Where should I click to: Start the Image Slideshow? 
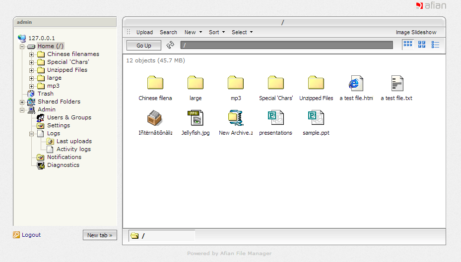click(416, 32)
